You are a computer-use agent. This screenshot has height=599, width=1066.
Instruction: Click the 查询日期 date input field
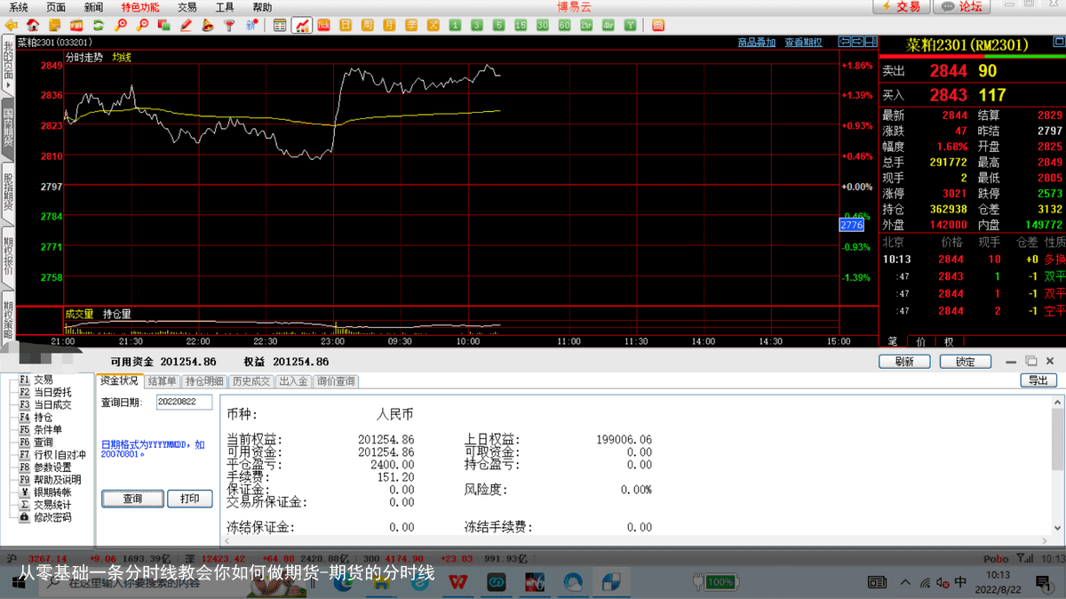pos(184,403)
